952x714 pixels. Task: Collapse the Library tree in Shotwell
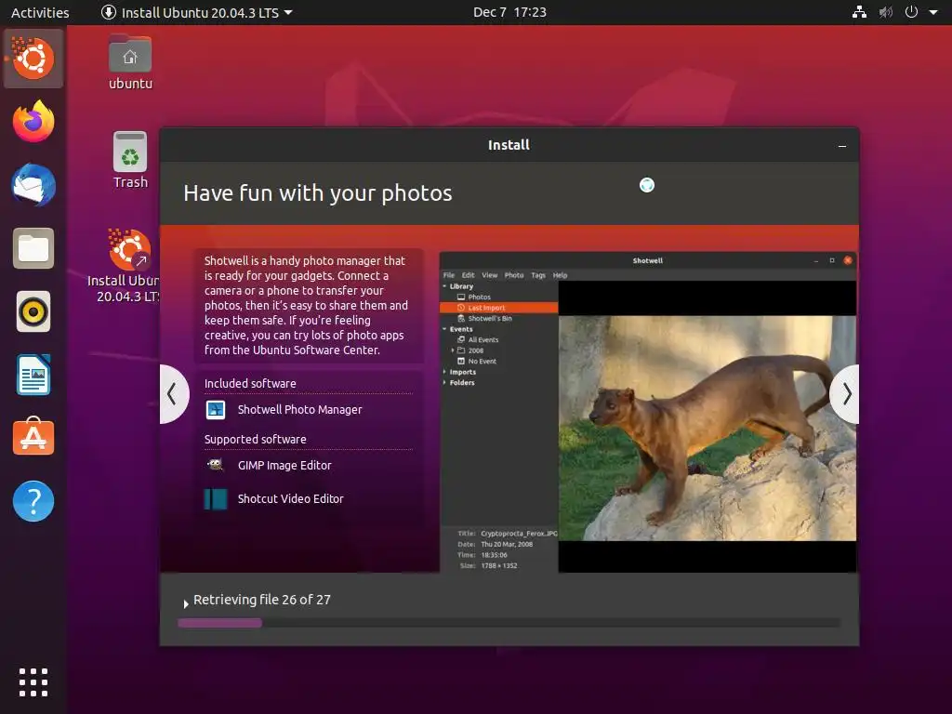click(445, 286)
